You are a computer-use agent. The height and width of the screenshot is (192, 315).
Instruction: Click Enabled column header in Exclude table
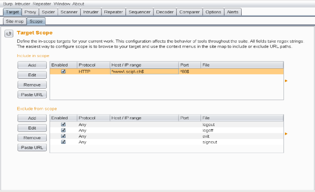(x=63, y=118)
